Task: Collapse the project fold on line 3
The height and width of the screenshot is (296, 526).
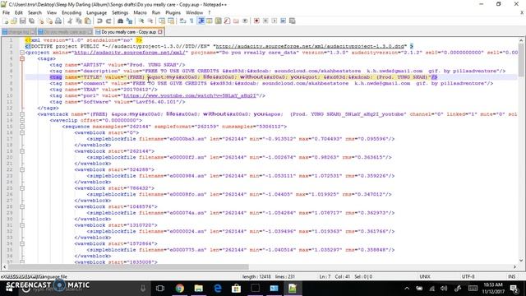Action: (22, 53)
